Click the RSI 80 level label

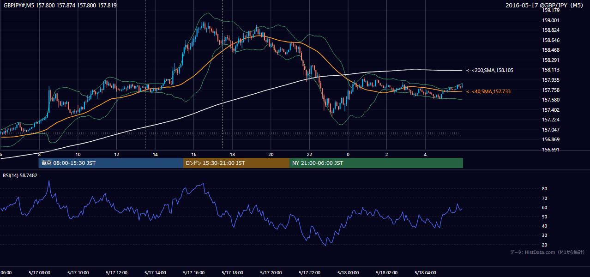544,189
